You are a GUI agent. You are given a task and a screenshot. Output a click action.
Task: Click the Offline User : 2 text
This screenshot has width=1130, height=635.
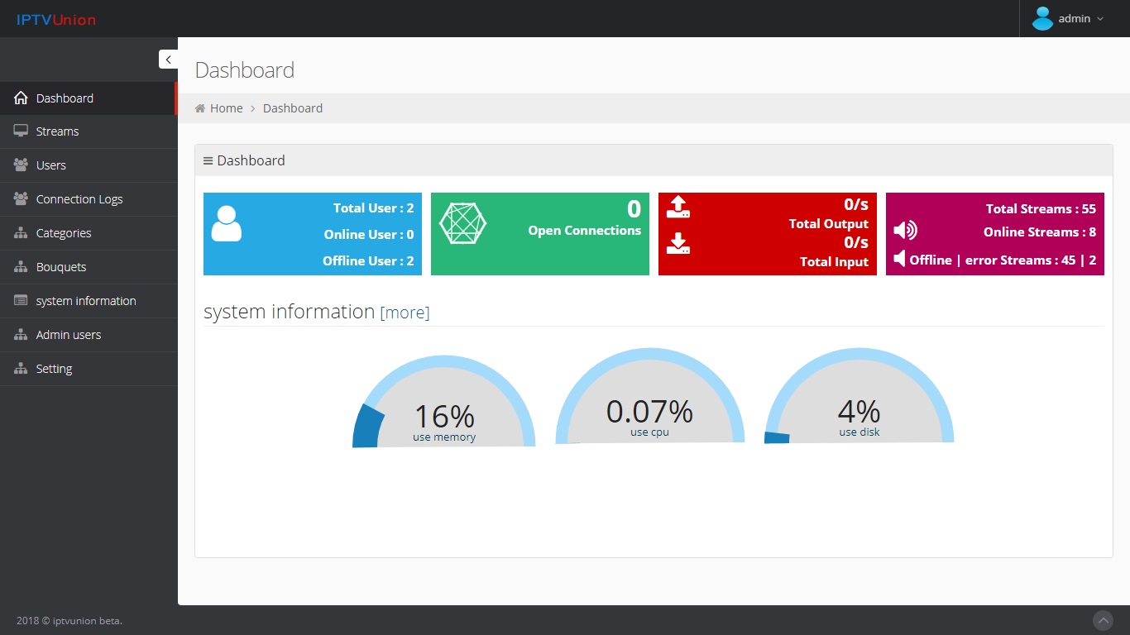pyautogui.click(x=368, y=261)
